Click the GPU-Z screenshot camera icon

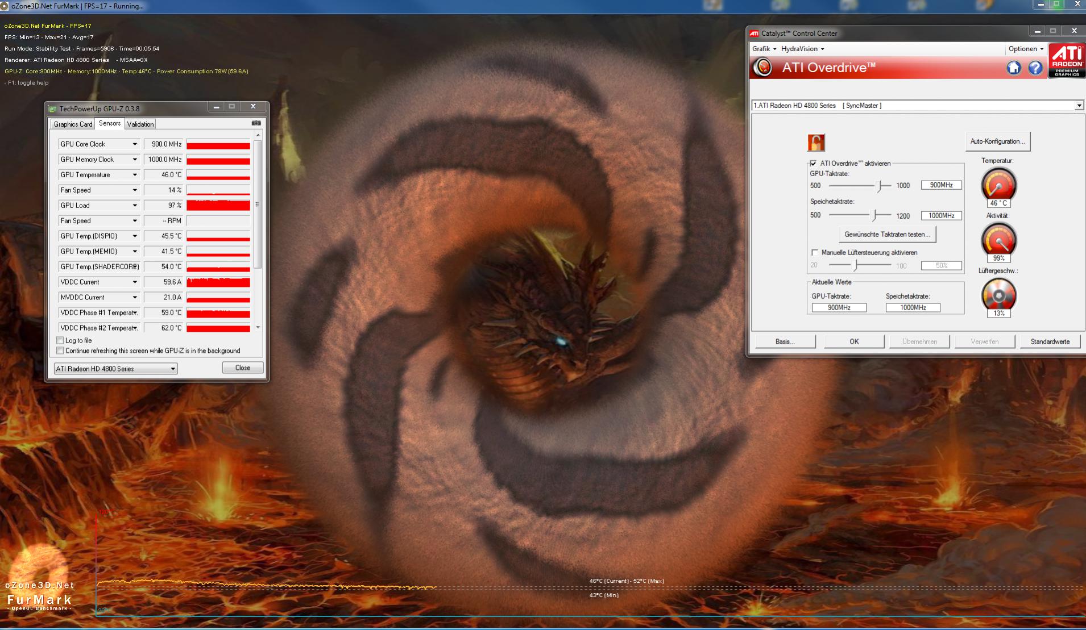(256, 123)
